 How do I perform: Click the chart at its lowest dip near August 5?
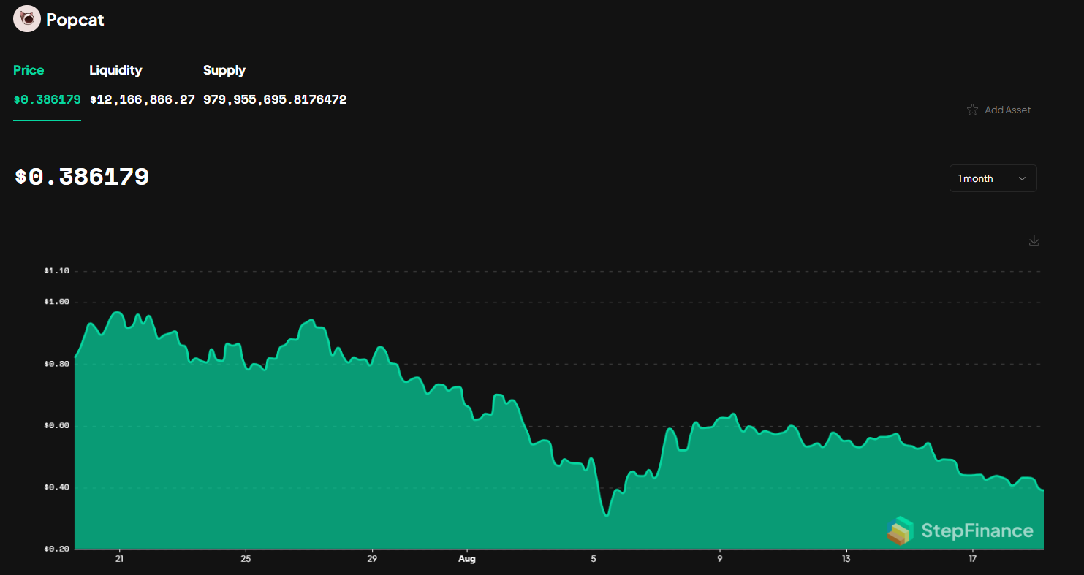coord(606,514)
